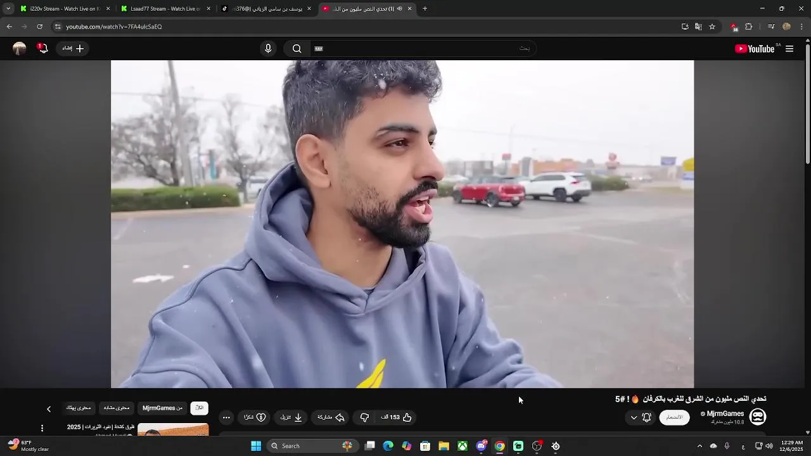This screenshot has width=811, height=456.
Task: Click the keyboard icon in search box
Action: 319,49
